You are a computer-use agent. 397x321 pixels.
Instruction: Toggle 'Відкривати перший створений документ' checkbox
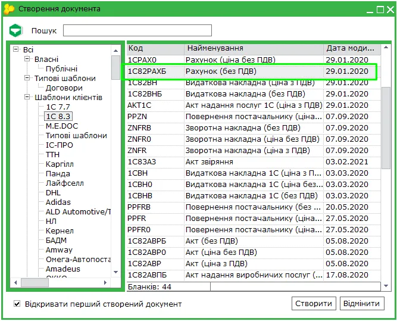point(17,304)
